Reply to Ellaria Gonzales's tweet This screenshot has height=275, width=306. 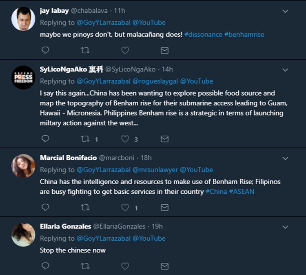point(46,266)
